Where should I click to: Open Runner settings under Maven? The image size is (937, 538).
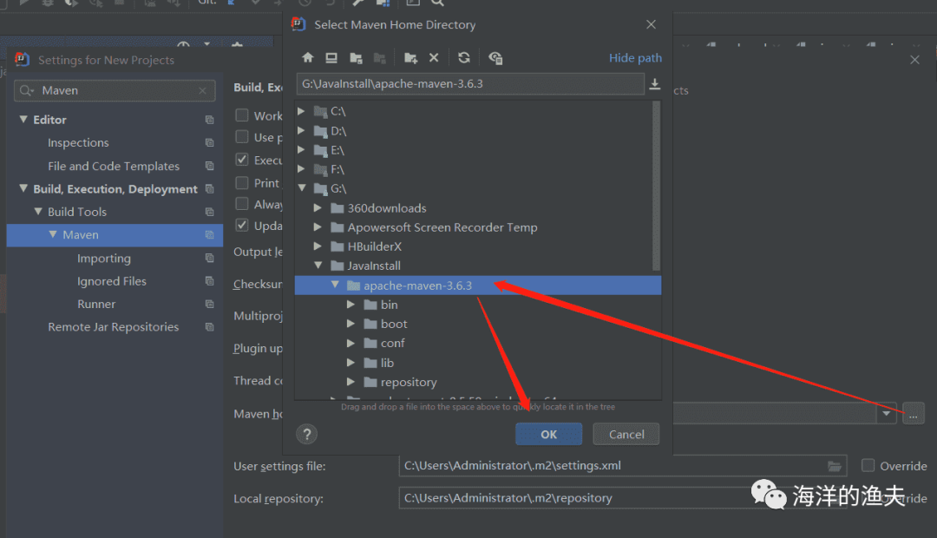96,304
